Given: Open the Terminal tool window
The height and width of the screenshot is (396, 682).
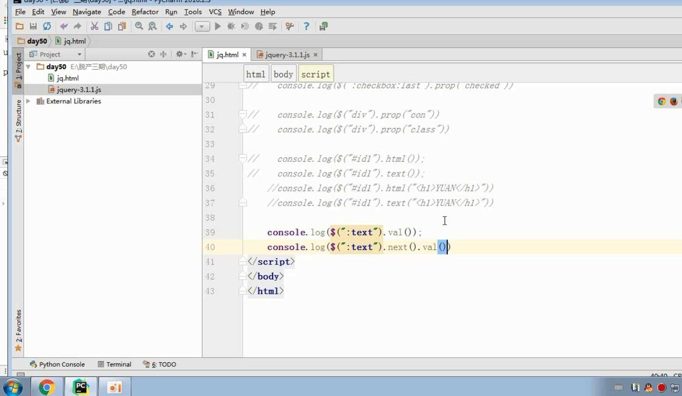Looking at the screenshot, I should [x=114, y=364].
